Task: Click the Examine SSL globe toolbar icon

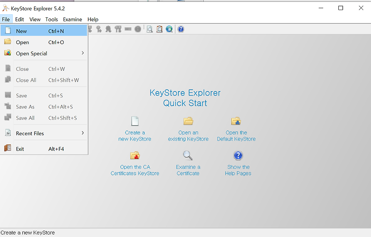Action: tap(169, 29)
